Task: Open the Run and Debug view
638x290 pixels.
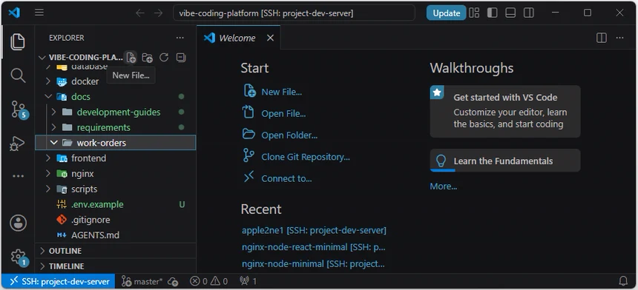Action: [x=18, y=144]
